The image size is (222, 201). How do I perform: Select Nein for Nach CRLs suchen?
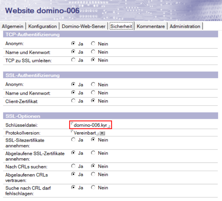93,166
